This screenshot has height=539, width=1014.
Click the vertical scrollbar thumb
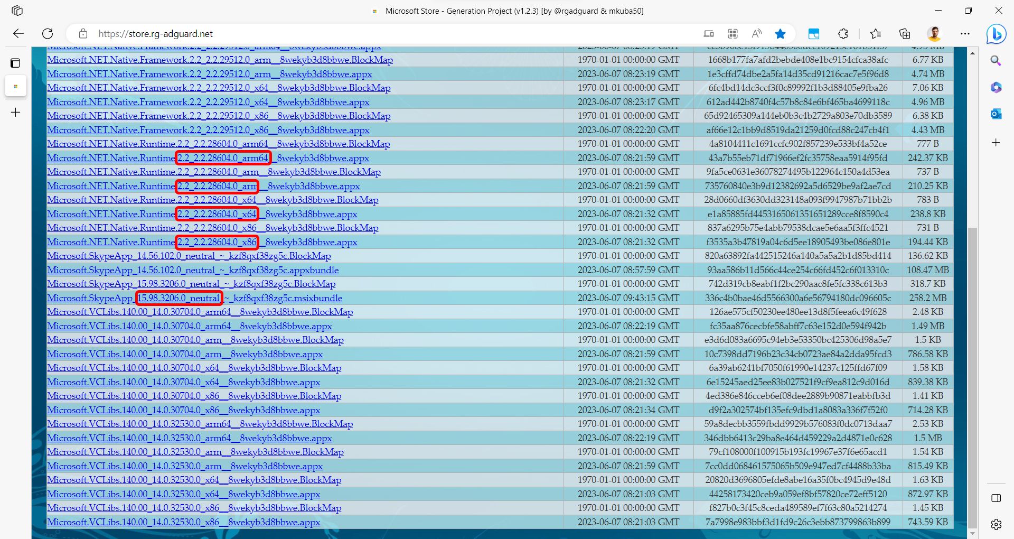pos(972,378)
